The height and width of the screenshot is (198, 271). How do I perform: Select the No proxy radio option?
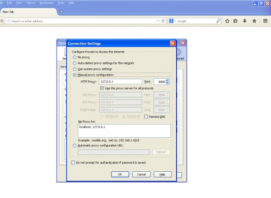click(75, 57)
